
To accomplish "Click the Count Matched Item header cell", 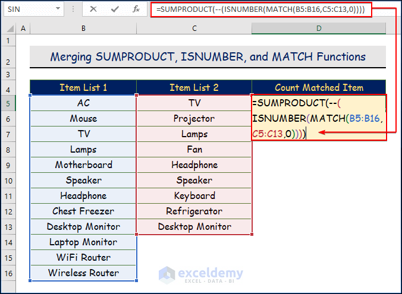I will point(319,87).
